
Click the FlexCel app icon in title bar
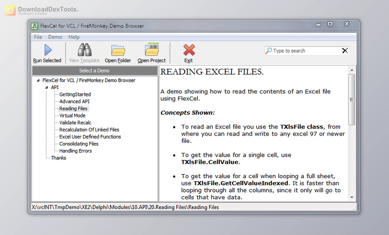click(34, 26)
